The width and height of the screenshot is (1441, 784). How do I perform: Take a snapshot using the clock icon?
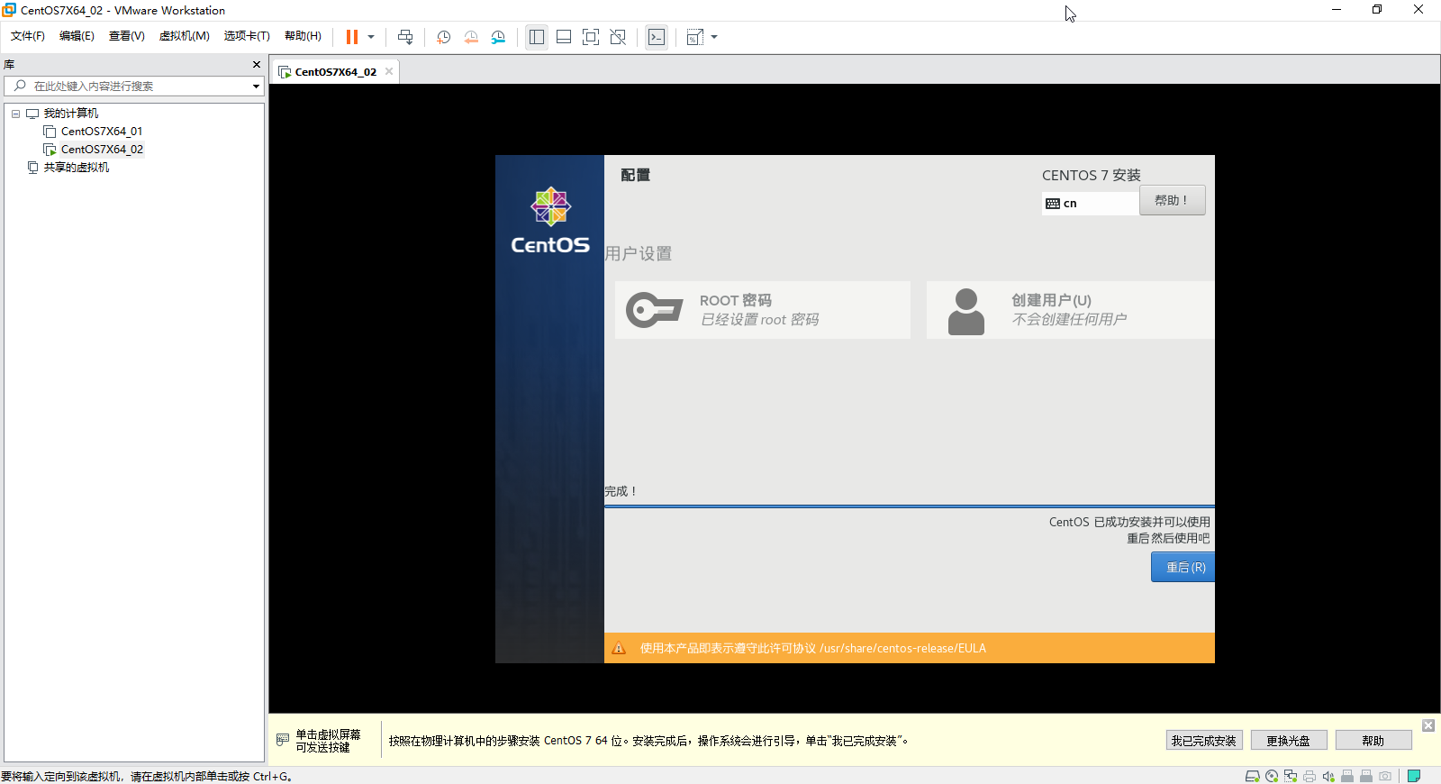(444, 37)
